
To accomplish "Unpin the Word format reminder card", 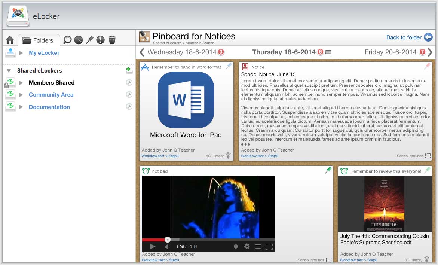I will tap(229, 66).
